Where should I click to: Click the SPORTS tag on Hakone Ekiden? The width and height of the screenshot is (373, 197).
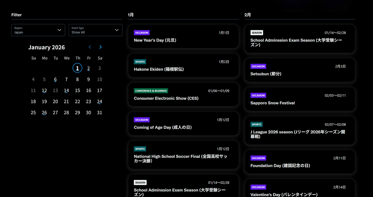coord(140,62)
